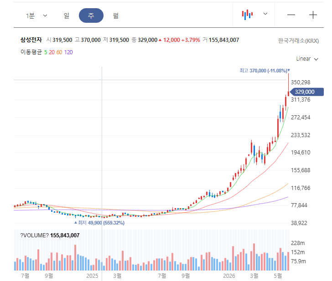Click the 거 155,843,007 volume value
332x281 pixels.
pyautogui.click(x=221, y=40)
